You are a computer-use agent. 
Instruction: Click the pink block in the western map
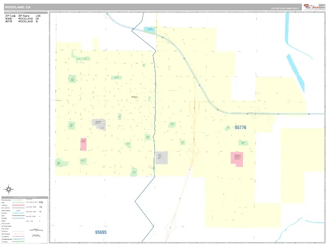tap(84, 144)
